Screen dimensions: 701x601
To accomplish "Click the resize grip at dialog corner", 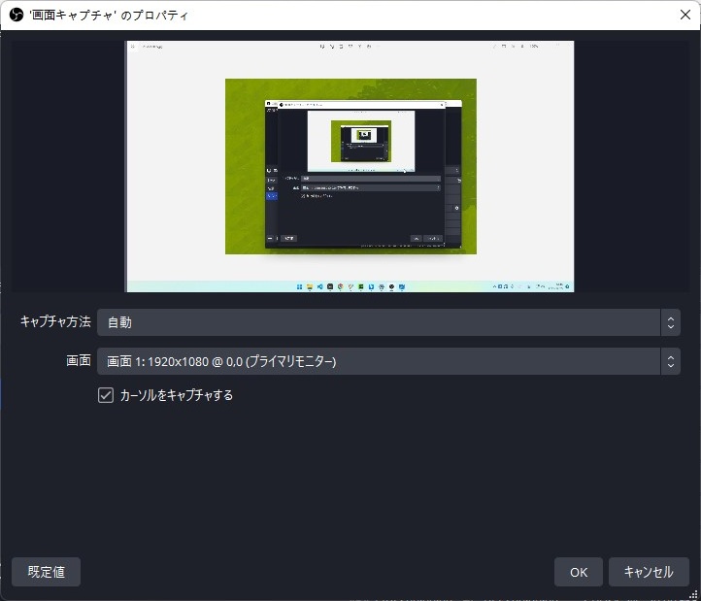I will (694, 594).
